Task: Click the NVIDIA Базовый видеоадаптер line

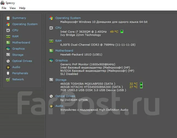Action: point(97,71)
